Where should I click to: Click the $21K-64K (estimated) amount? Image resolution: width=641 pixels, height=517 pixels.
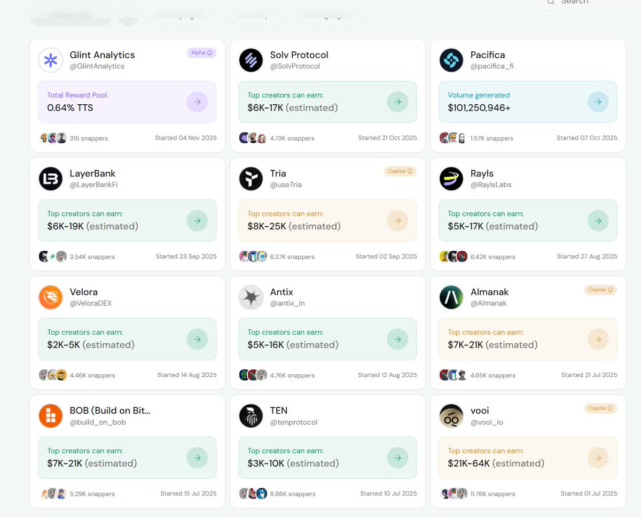pyautogui.click(x=496, y=464)
